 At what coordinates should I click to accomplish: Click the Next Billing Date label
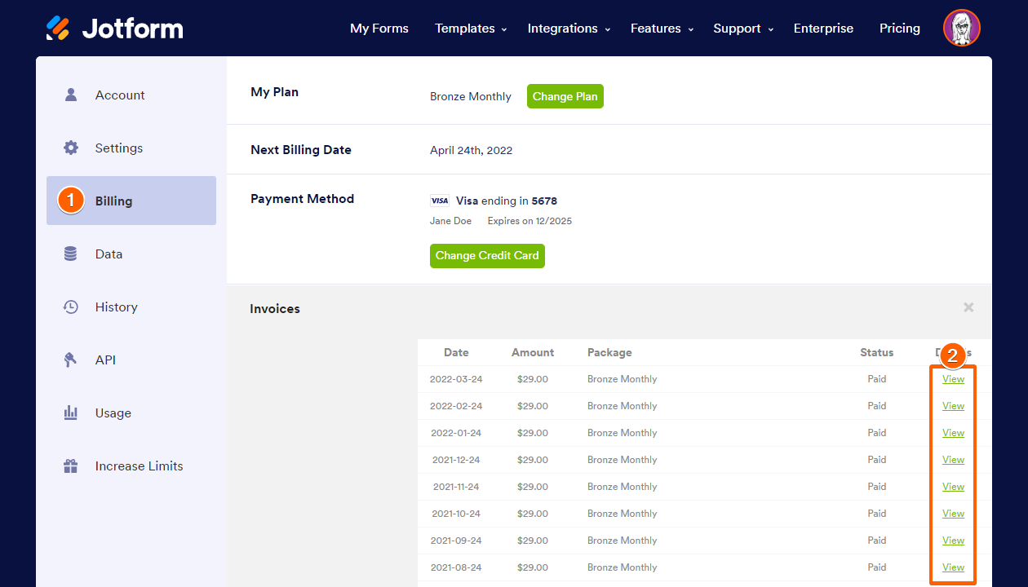(x=301, y=150)
